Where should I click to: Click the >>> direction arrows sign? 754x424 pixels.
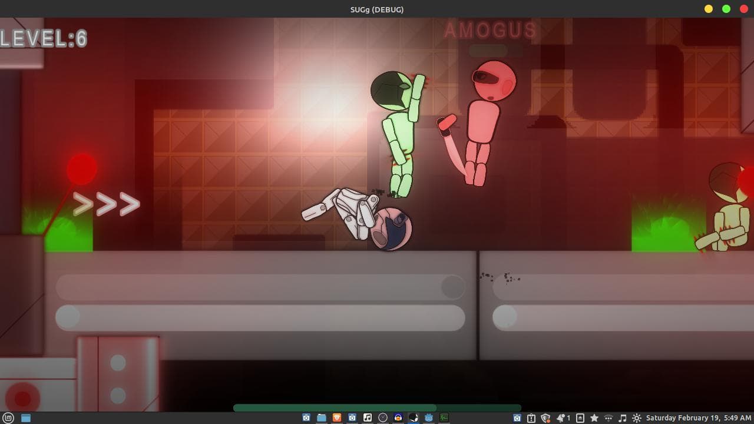(107, 204)
